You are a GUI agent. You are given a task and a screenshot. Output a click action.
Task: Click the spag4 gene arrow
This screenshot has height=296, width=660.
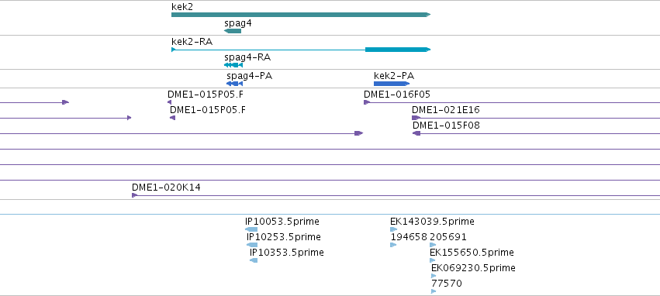point(233,31)
